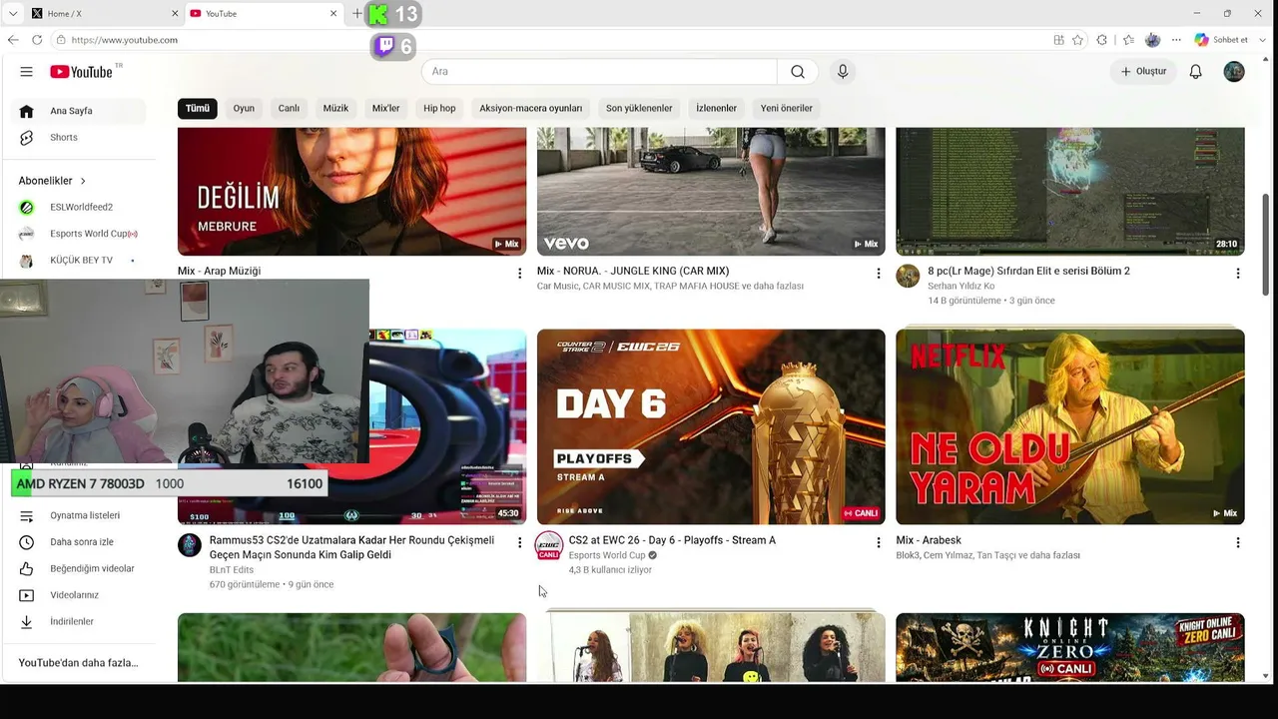Open options menu for 8 pc(Lr Mage) video
This screenshot has width=1278, height=719.
[x=1238, y=273]
